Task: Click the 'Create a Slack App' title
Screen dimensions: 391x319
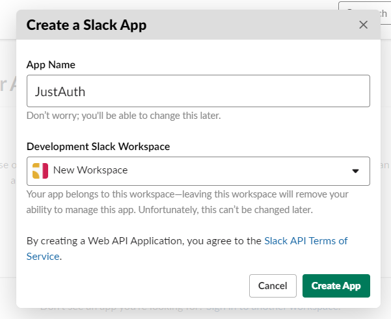Action: coord(87,25)
